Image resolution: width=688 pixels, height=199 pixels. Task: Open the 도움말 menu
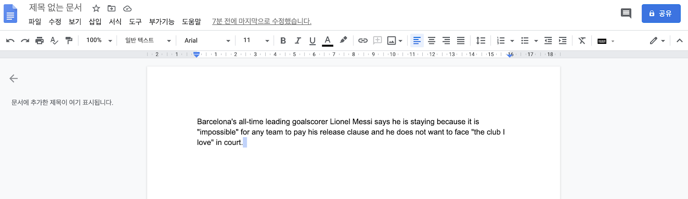click(191, 21)
